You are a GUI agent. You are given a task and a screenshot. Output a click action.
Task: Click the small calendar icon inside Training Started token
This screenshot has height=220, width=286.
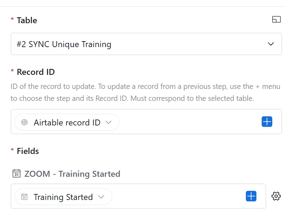(x=24, y=197)
